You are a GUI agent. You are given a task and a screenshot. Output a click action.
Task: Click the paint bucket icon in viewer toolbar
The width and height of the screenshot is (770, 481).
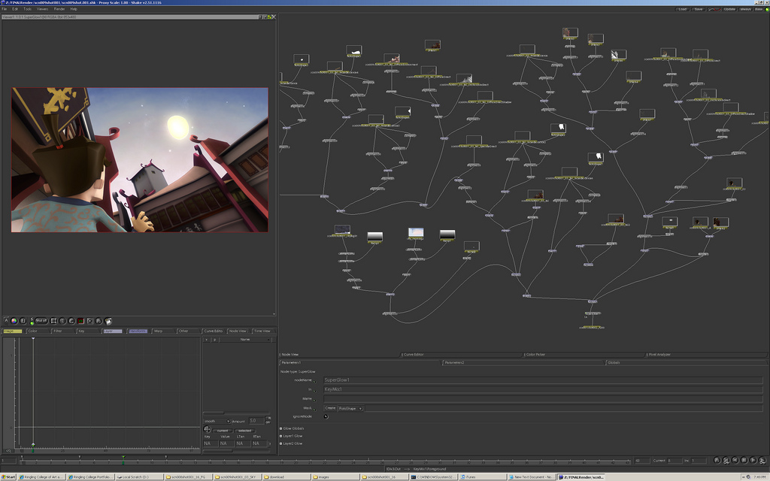pyautogui.click(x=108, y=321)
